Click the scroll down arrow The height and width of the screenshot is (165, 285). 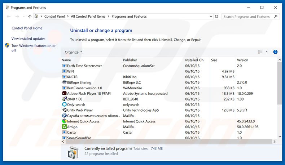280,137
